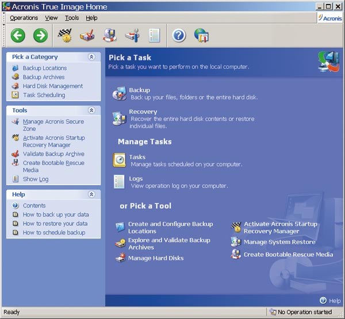
Task: Click the 'No Operation started' status indicator
Action: 301,312
